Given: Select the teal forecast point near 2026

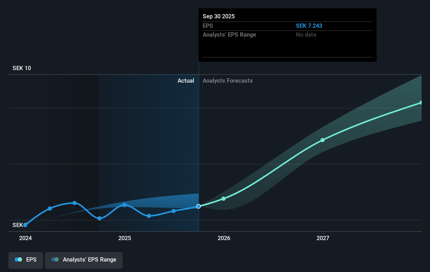Looking at the screenshot, I should click(x=223, y=199).
